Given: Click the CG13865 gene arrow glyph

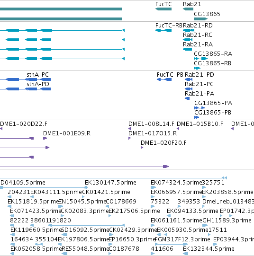Looking at the screenshot, I should [x=201, y=19].
